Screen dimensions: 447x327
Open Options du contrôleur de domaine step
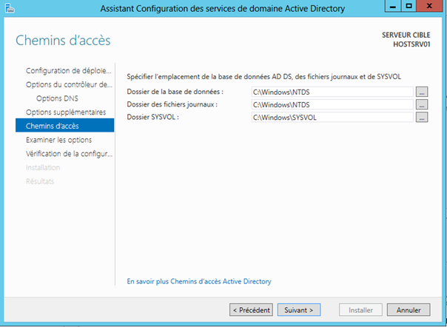(x=68, y=84)
